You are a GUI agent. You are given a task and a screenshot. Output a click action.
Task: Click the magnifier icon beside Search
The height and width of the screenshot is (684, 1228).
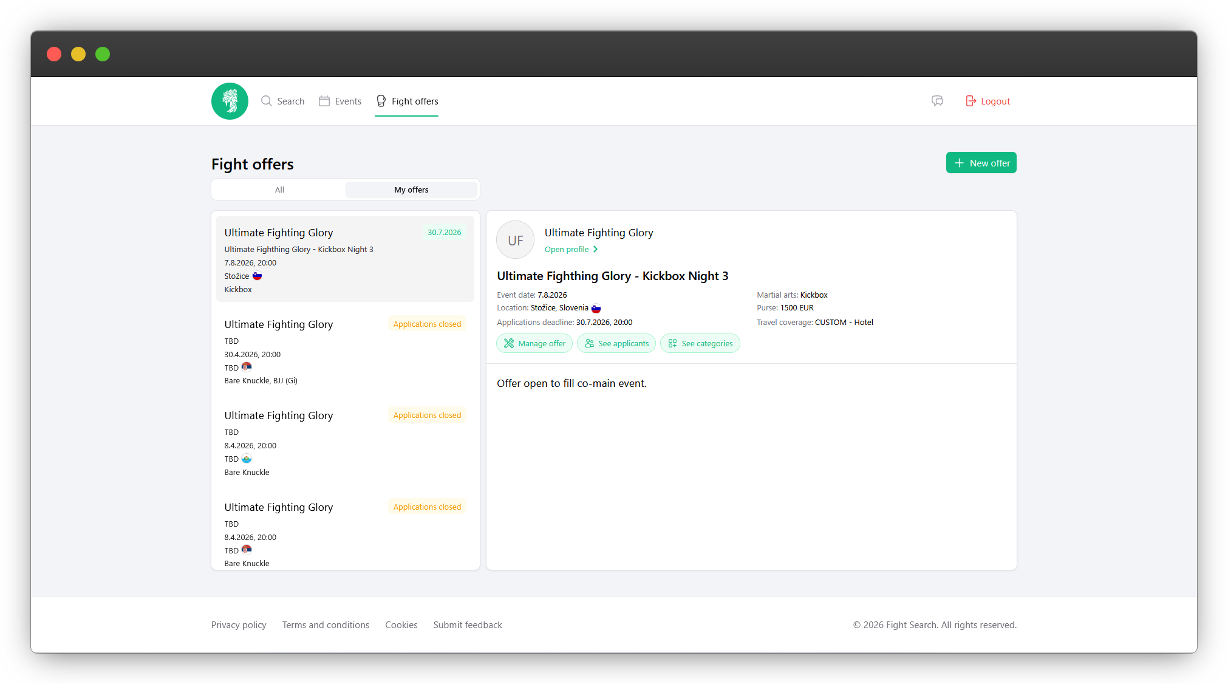coord(267,101)
